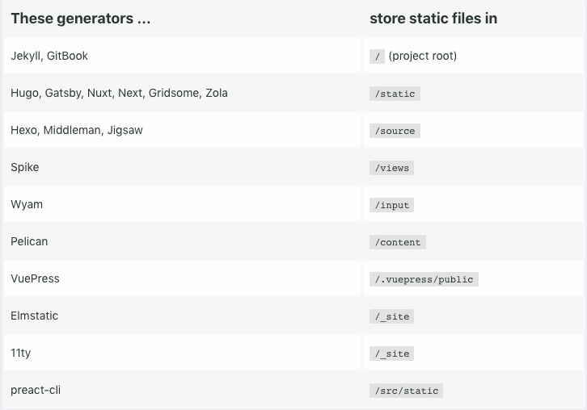Select the preact-cli generator cell

click(x=36, y=390)
